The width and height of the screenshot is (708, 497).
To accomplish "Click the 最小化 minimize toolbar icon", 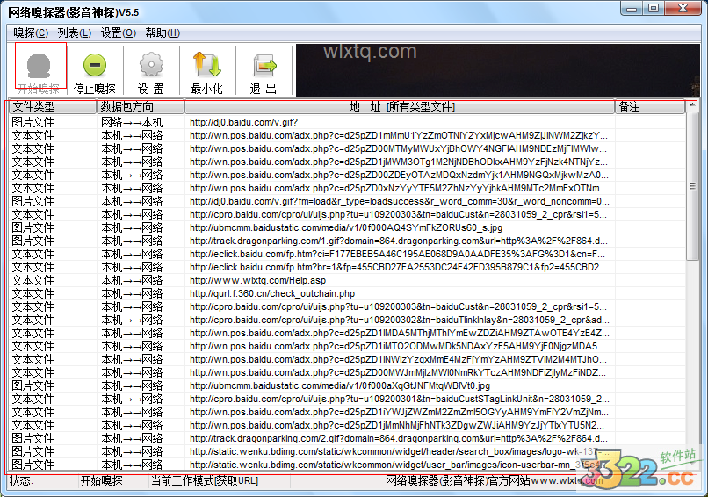I will pos(207,65).
